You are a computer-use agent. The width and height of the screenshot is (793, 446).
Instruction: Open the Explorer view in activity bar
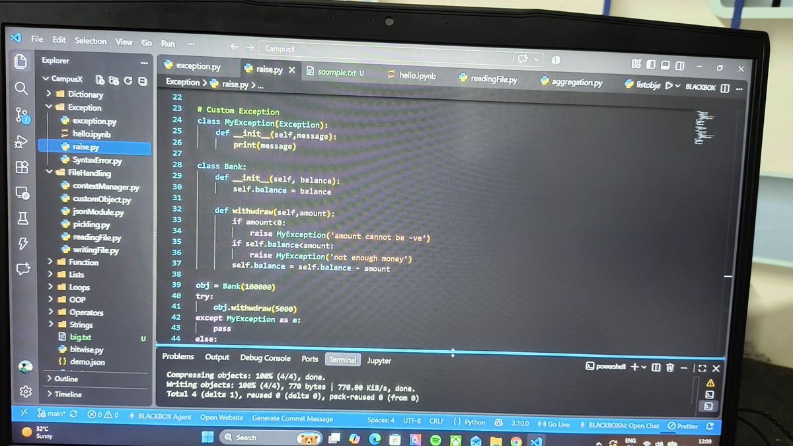(x=20, y=61)
